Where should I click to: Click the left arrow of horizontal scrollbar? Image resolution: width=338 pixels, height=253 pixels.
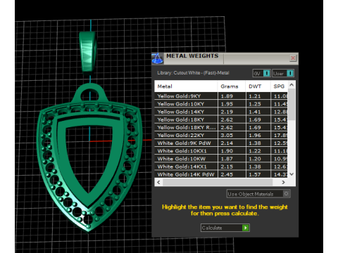click(x=158, y=182)
